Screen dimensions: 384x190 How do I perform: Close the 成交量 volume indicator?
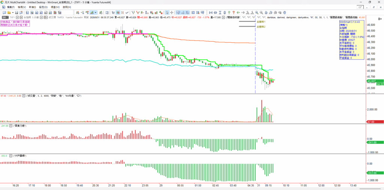tap(24, 96)
